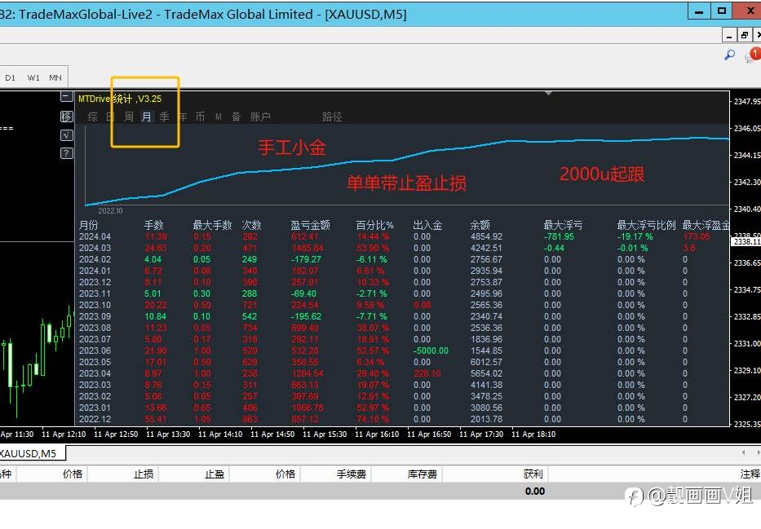Open the notification chat bubble icon
761x529 pixels.
point(753,55)
